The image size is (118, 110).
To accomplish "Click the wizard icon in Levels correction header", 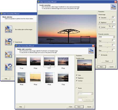I will [113, 7].
